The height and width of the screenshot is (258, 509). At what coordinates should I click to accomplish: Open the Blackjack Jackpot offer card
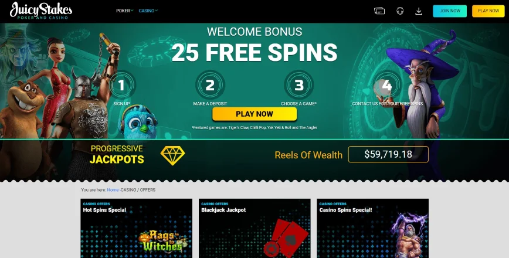[x=254, y=229]
